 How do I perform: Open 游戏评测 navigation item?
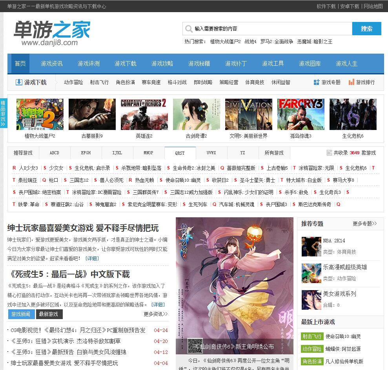click(88, 63)
